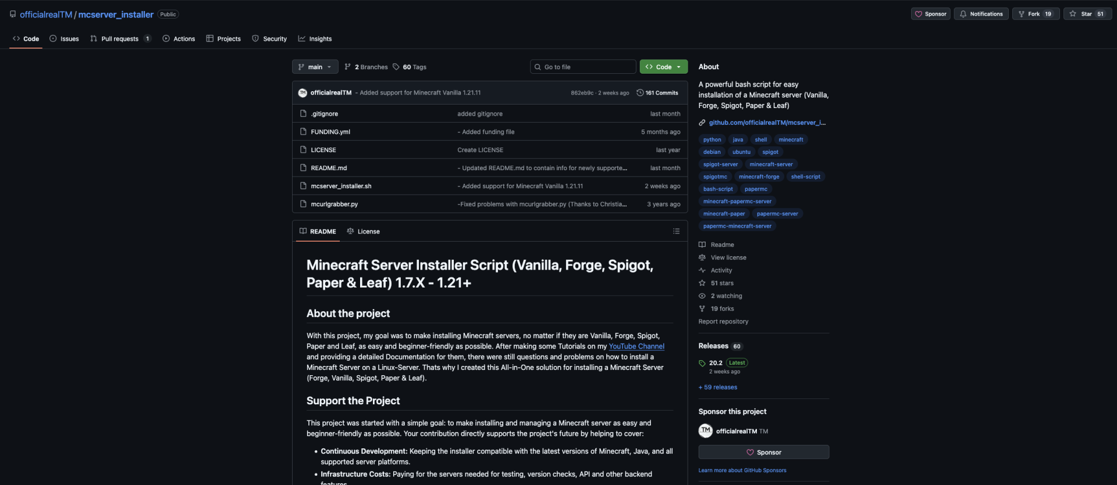View the 51 stars link

pyautogui.click(x=716, y=283)
